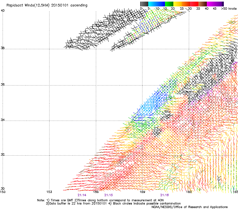
Task: Click the 34 latitude axis label
Action: pos(3,120)
